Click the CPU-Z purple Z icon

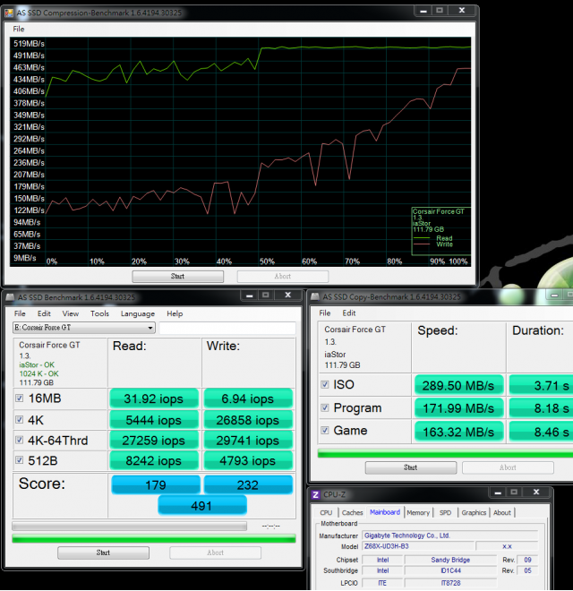tap(315, 494)
